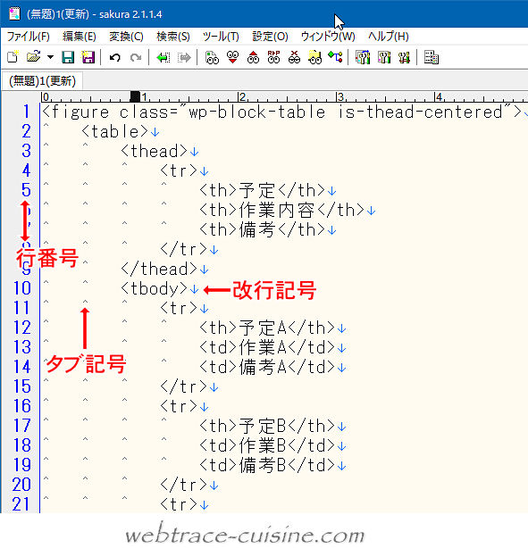Expand the open-file recent list arrow
Image resolution: width=528 pixels, height=548 pixels.
[x=50, y=57]
